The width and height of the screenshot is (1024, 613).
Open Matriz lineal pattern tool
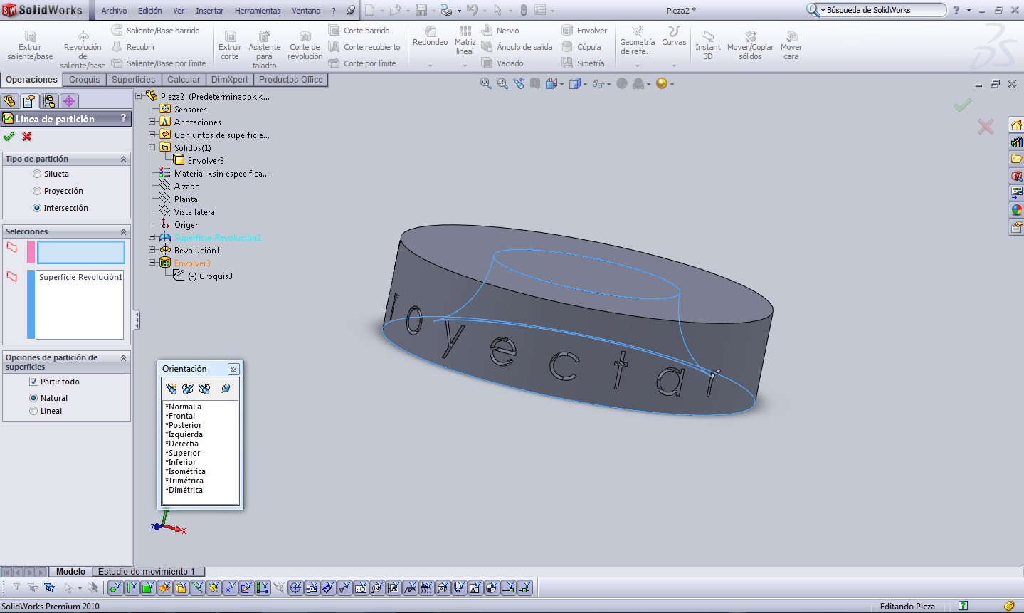[x=465, y=41]
